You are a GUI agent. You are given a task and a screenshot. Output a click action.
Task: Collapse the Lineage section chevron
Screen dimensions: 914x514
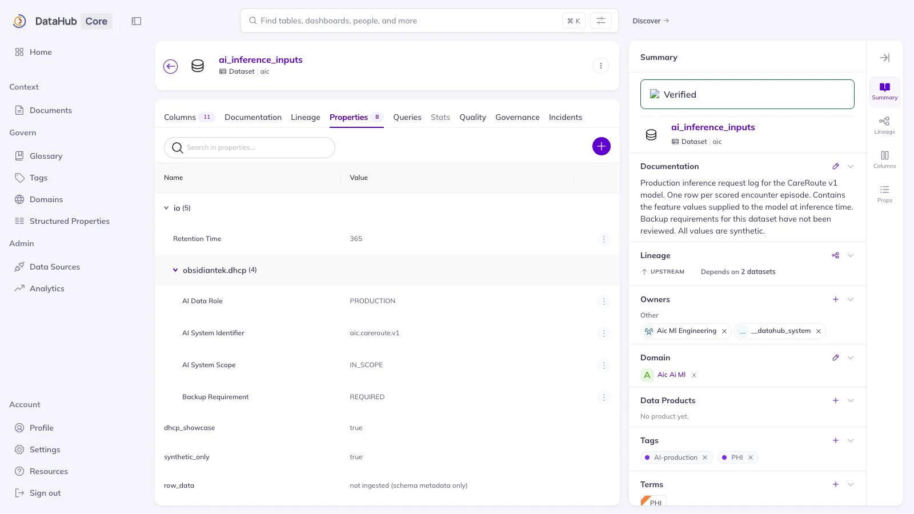click(851, 255)
